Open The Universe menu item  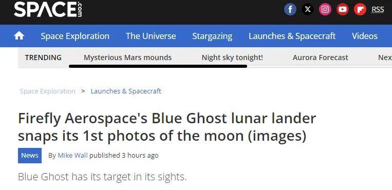click(x=151, y=36)
